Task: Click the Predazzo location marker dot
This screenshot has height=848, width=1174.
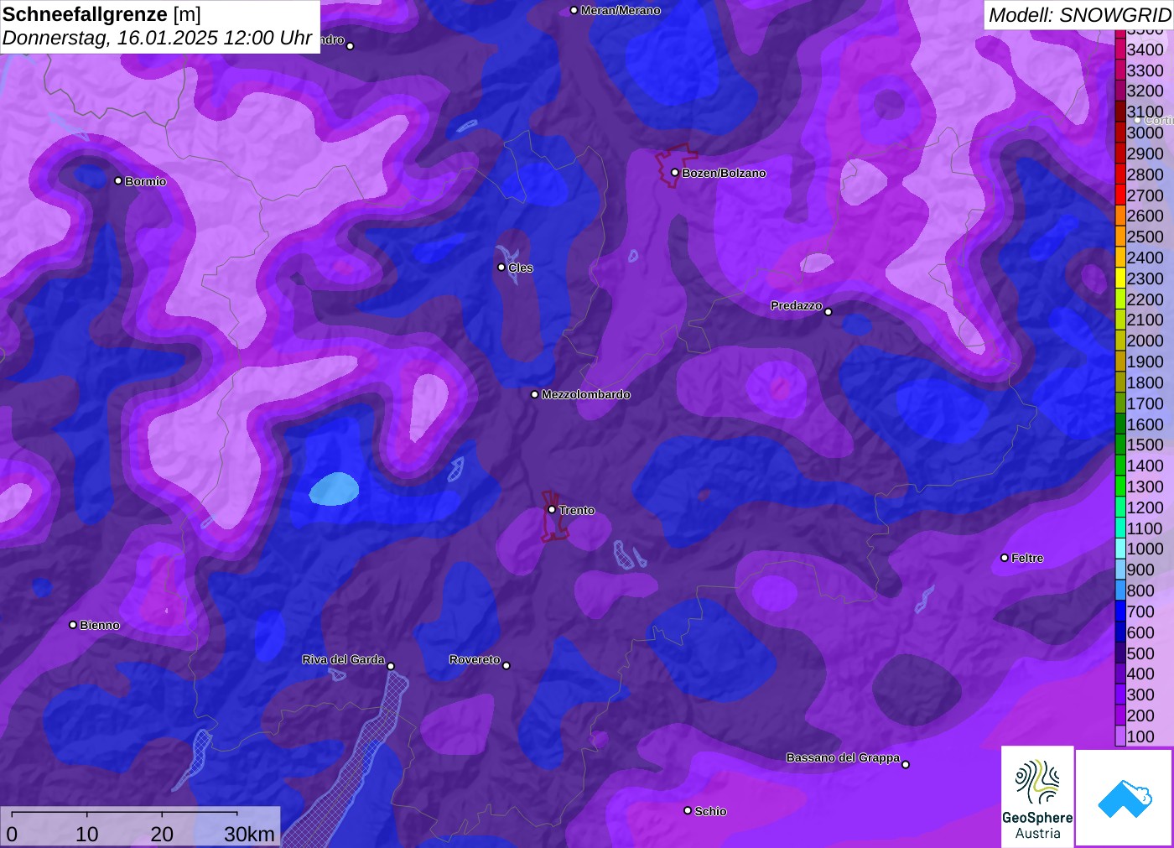Action: pyautogui.click(x=829, y=311)
